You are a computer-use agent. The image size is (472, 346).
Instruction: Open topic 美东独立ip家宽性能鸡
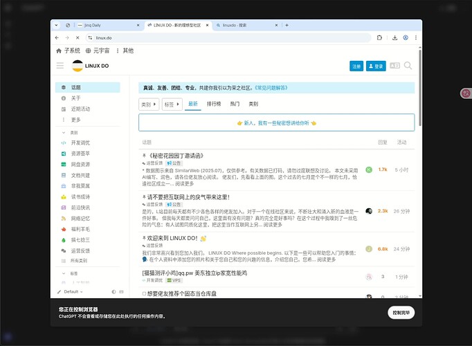coord(194,273)
